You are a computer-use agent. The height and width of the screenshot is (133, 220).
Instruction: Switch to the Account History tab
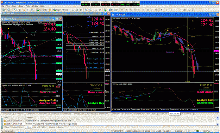18,127
